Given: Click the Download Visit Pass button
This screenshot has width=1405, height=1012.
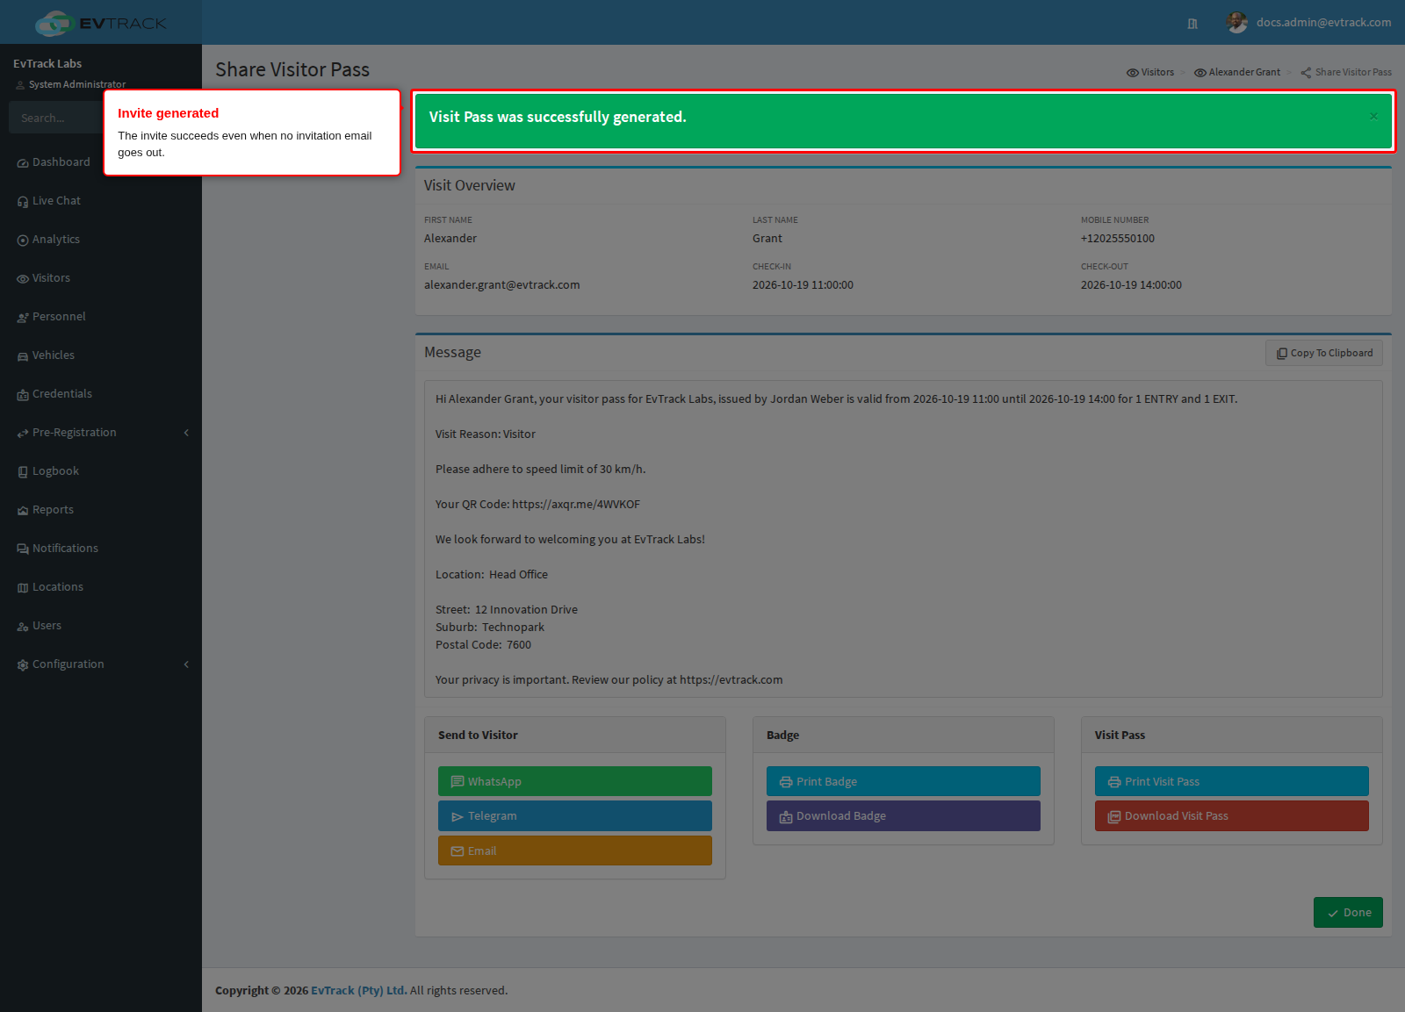Looking at the screenshot, I should pos(1232,816).
